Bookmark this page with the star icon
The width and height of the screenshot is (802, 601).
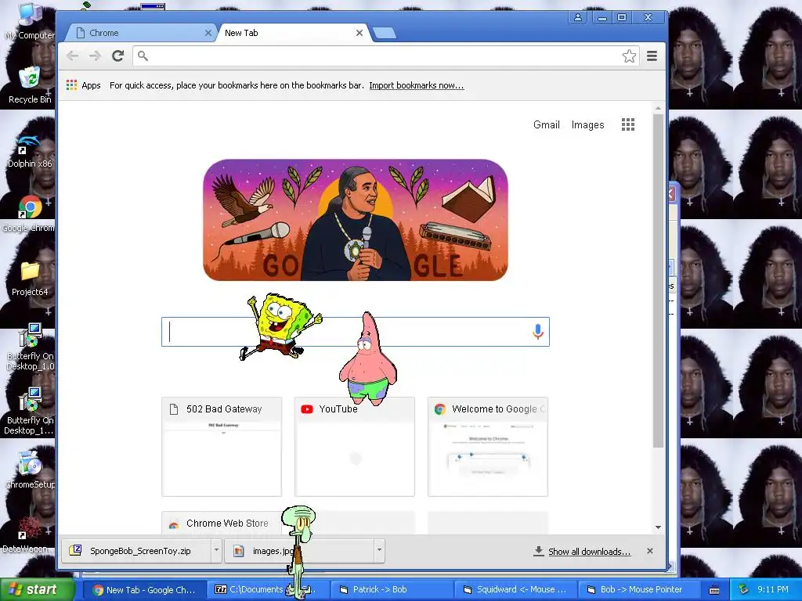(x=629, y=56)
